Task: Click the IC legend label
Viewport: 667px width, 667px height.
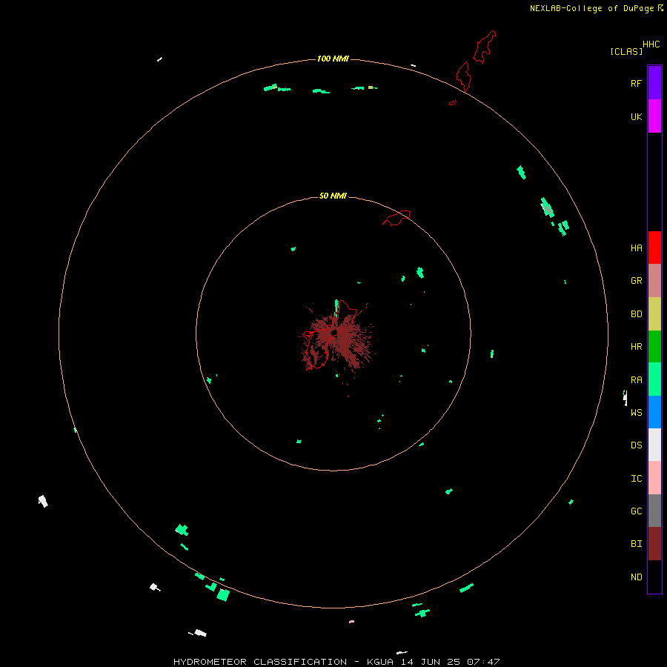Action: click(636, 479)
